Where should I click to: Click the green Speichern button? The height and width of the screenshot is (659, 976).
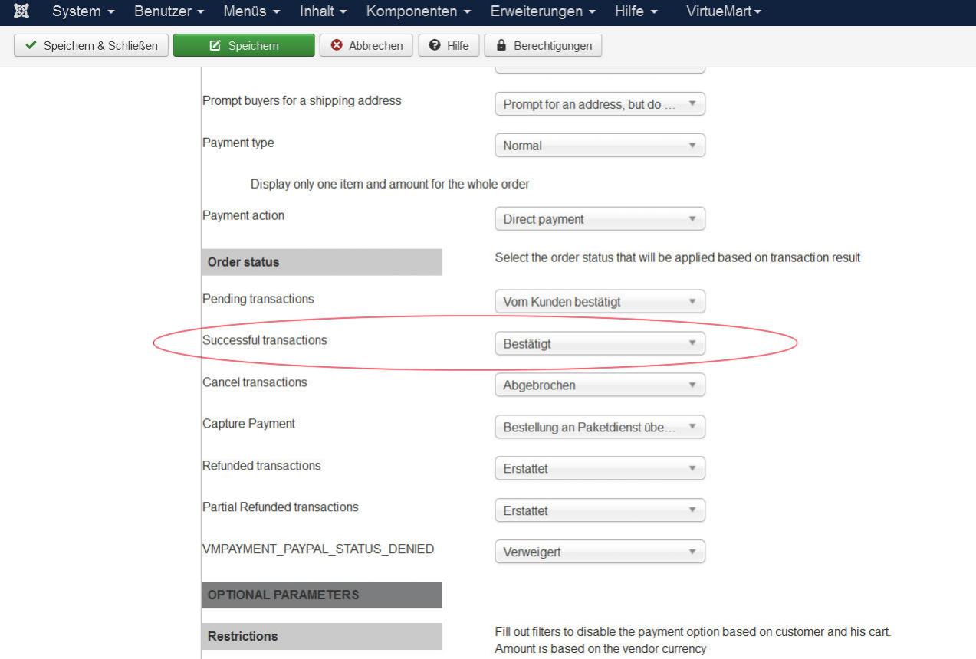click(x=244, y=45)
